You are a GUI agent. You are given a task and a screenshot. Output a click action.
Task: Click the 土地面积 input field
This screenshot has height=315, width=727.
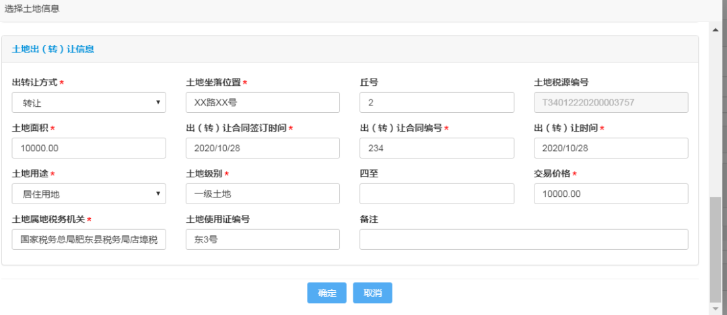click(x=89, y=148)
